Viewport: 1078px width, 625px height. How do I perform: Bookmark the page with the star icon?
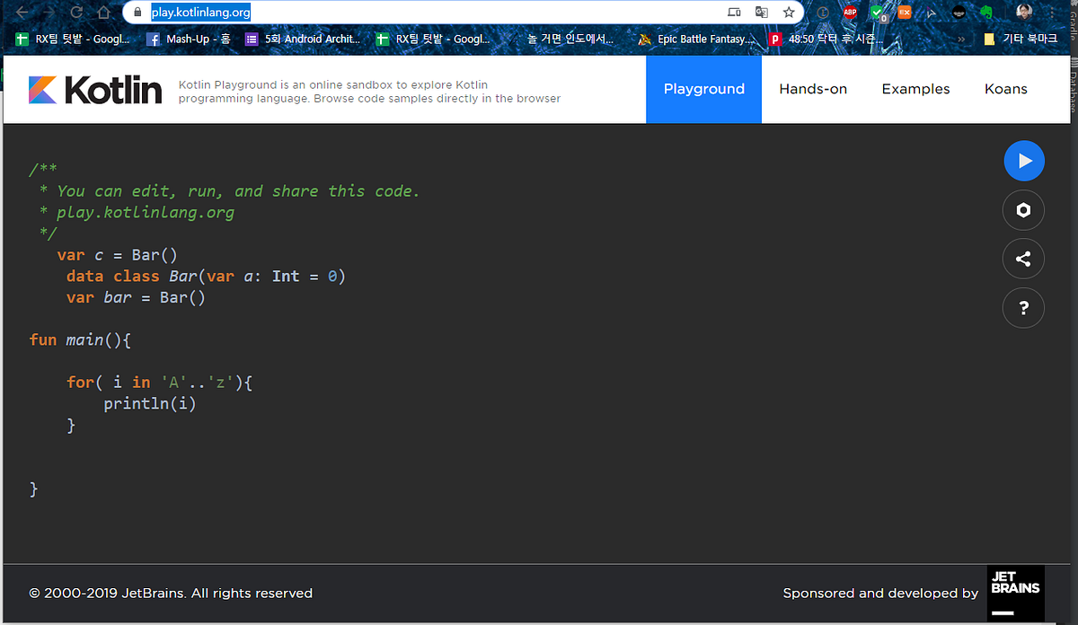point(789,12)
